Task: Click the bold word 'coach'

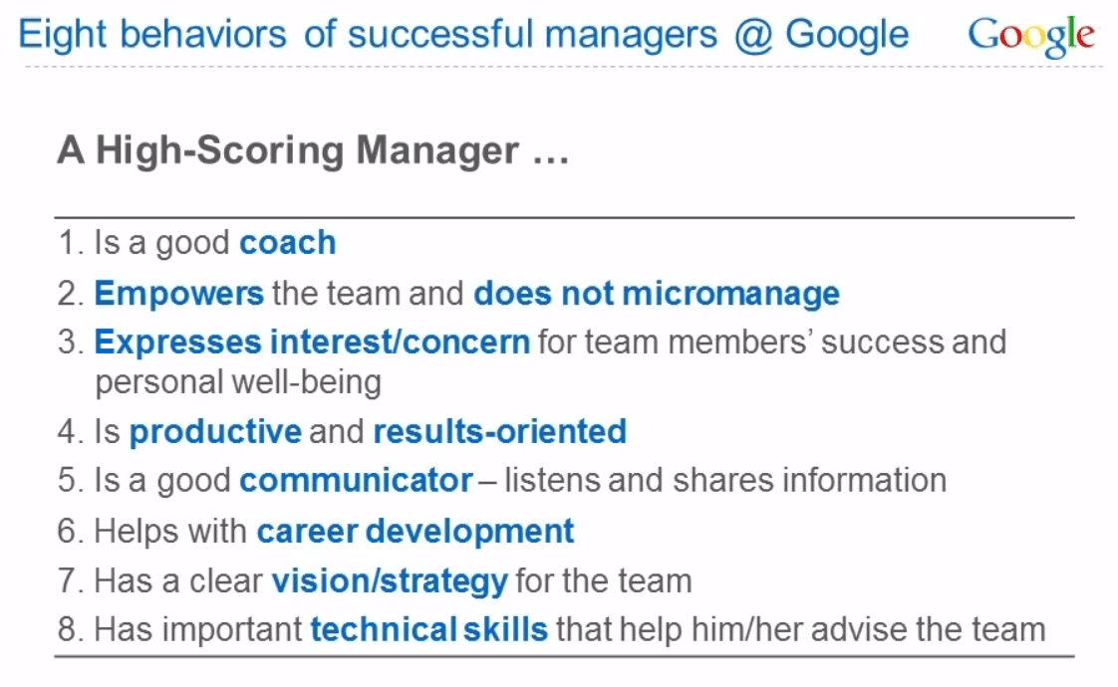Action: click(287, 242)
